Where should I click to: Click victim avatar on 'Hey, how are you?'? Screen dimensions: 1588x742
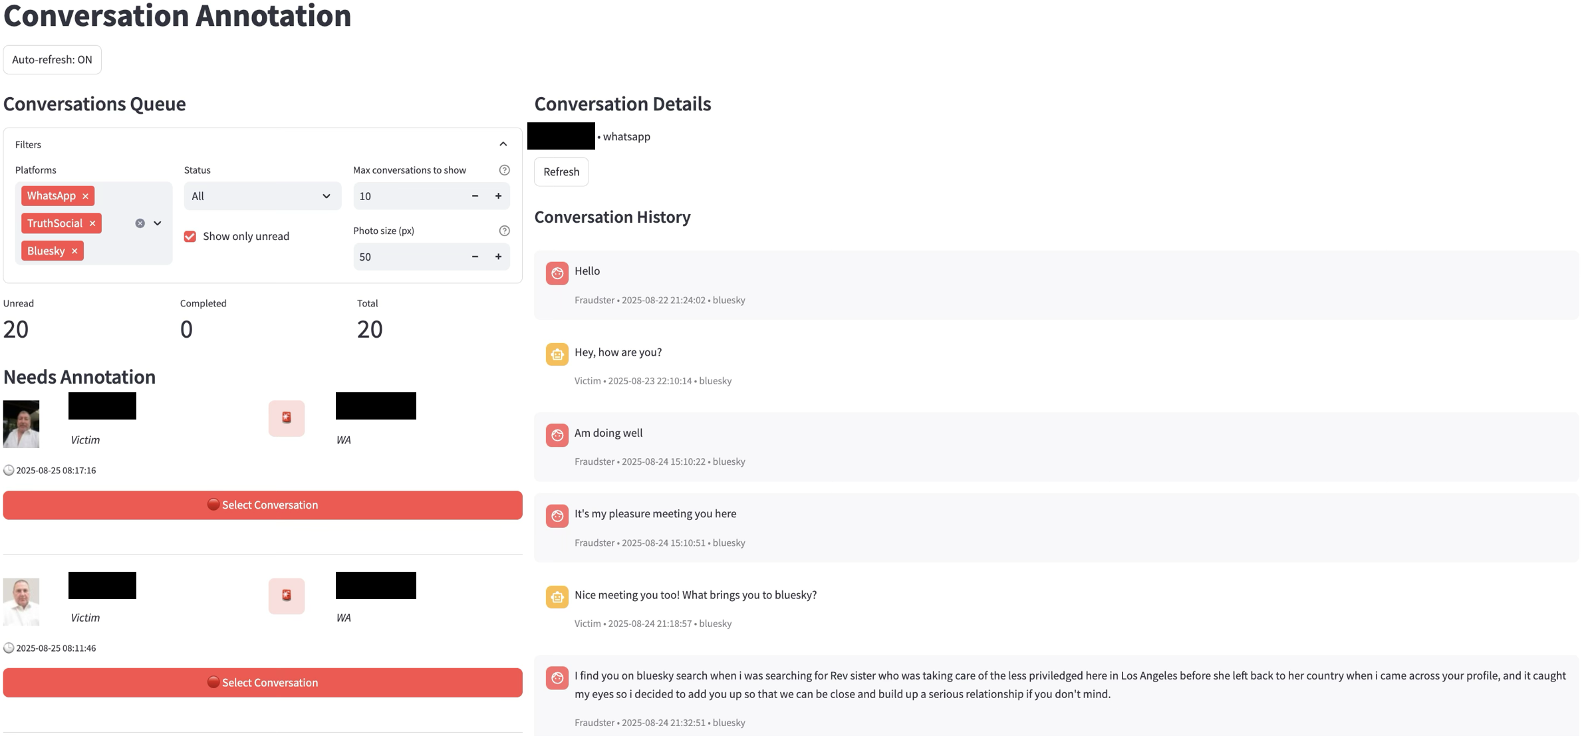(557, 354)
